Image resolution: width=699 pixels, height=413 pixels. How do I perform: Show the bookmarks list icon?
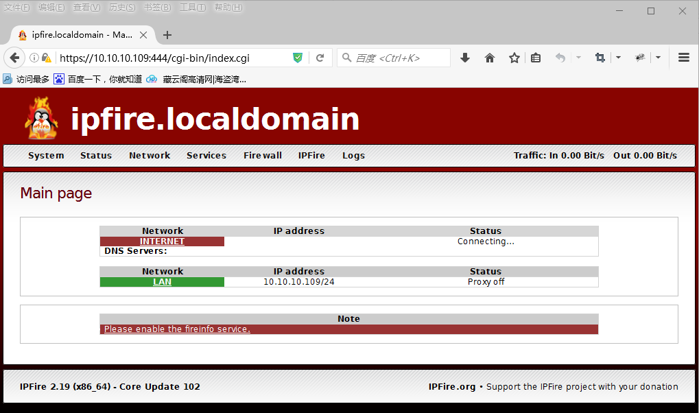tap(535, 58)
